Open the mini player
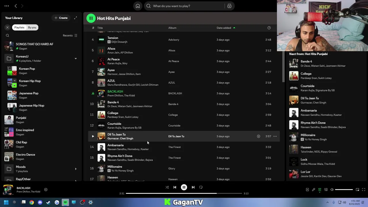The width and height of the screenshot is (368, 207). [357, 190]
